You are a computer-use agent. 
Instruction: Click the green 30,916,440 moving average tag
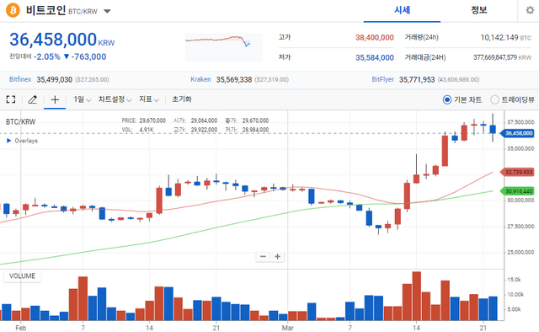coord(516,191)
